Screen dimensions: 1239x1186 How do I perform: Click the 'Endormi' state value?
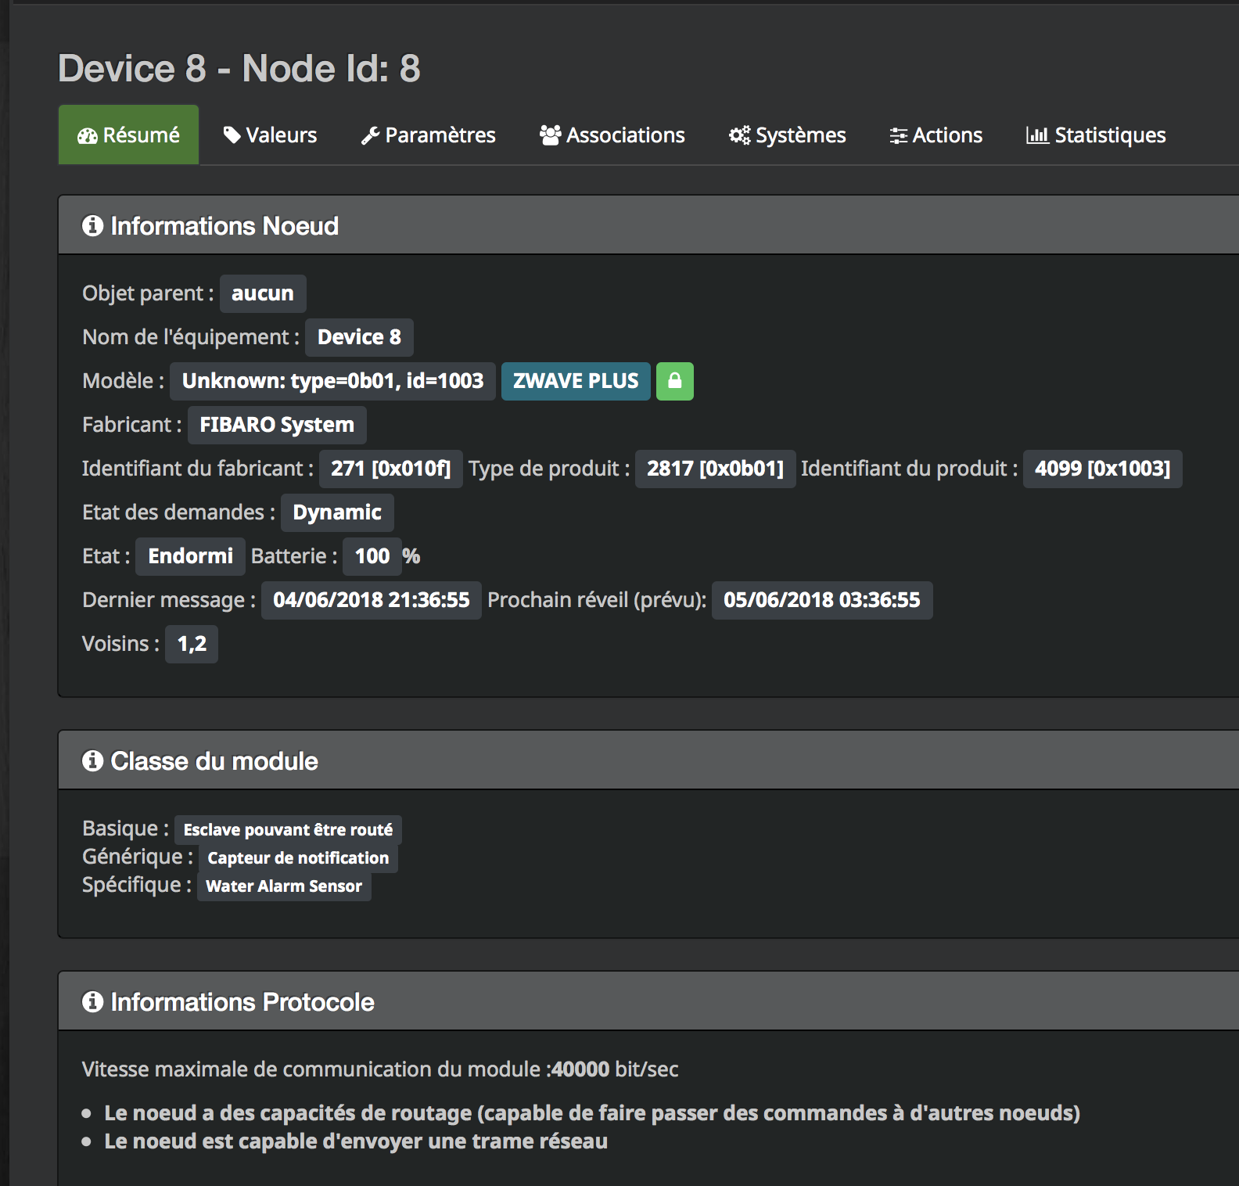click(190, 556)
